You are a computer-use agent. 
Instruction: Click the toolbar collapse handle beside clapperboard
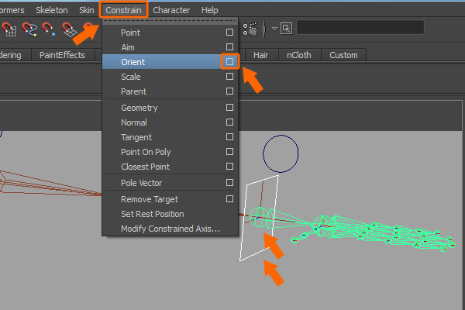pyautogui.click(x=264, y=29)
